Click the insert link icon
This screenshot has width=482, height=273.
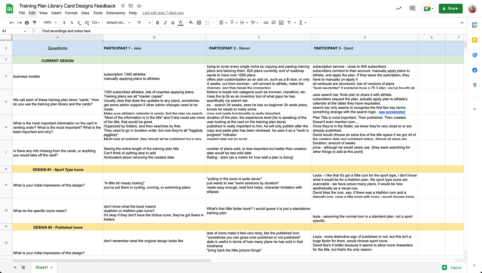(266, 23)
